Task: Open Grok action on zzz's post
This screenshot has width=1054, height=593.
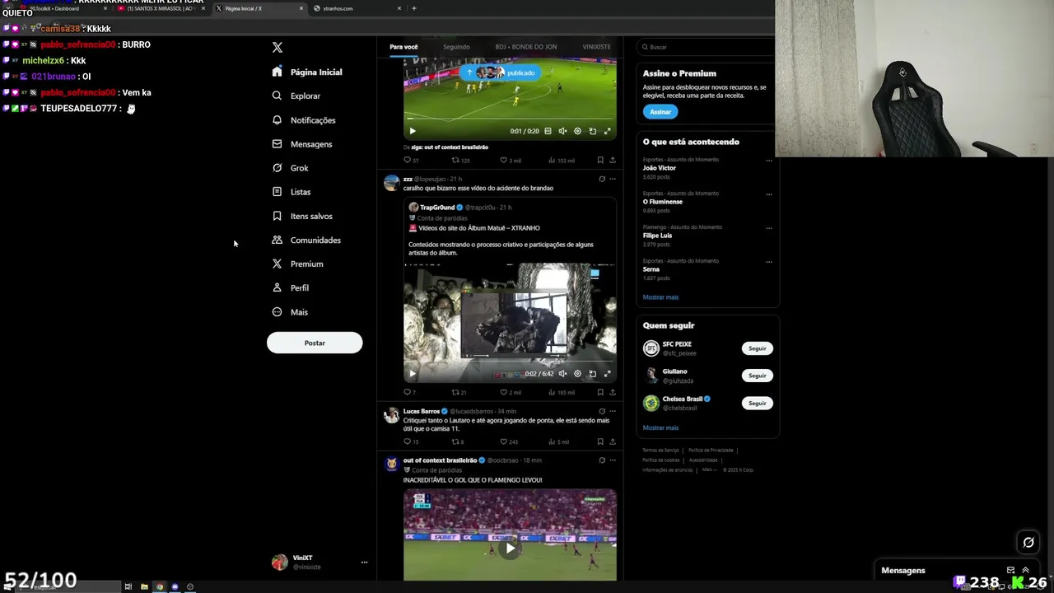Action: [602, 179]
